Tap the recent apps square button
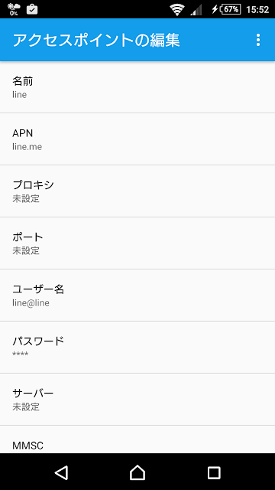Viewport: 275px width, 490px height. click(214, 472)
